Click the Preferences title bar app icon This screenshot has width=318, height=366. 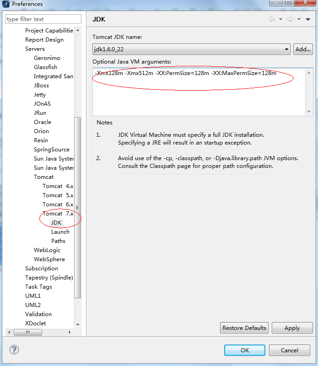coord(5,4)
